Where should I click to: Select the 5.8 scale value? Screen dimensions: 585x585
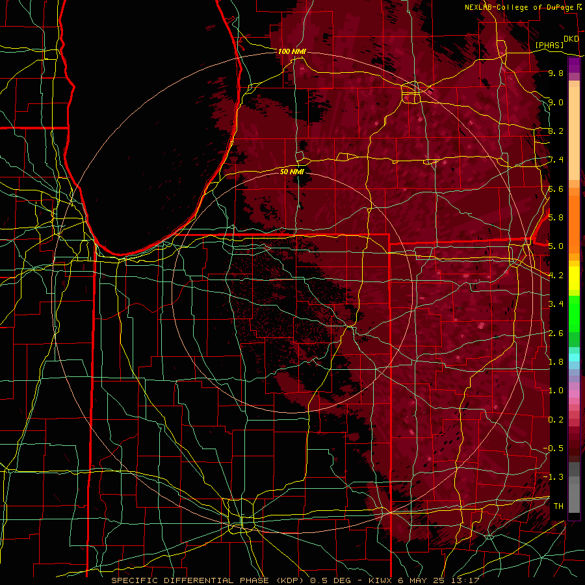[556, 218]
